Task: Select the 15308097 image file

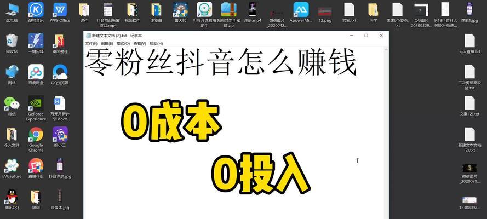Action: tap(469, 203)
